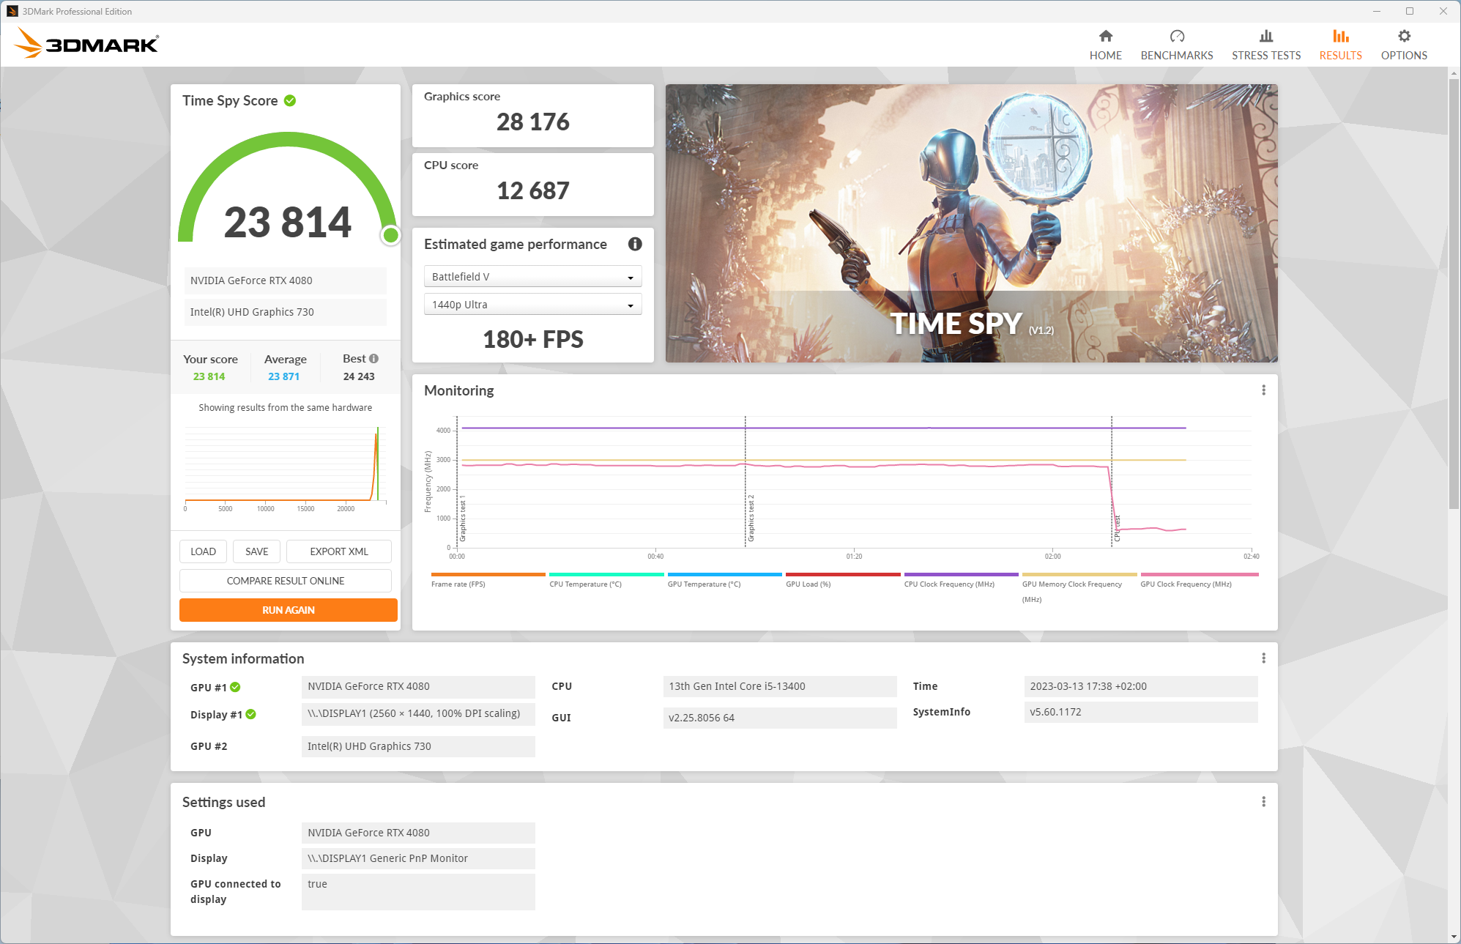This screenshot has height=944, width=1461.
Task: Click the System Information overflow menu icon
Action: click(x=1264, y=658)
